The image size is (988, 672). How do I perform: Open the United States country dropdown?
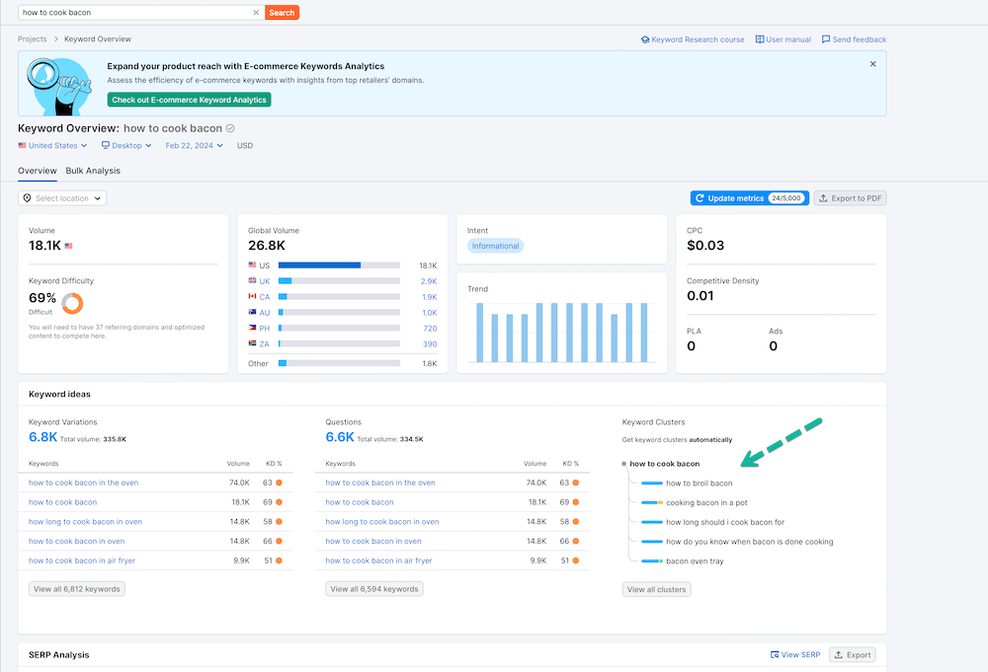[x=51, y=145]
